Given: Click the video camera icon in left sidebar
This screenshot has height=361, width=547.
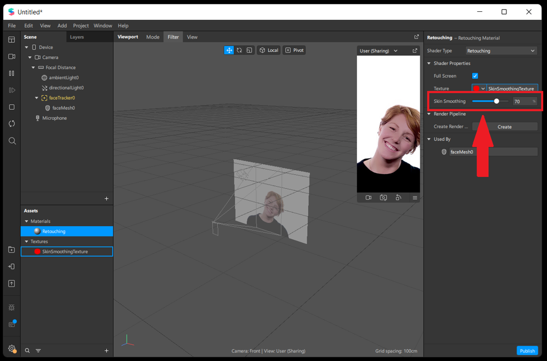Looking at the screenshot, I should (12, 56).
